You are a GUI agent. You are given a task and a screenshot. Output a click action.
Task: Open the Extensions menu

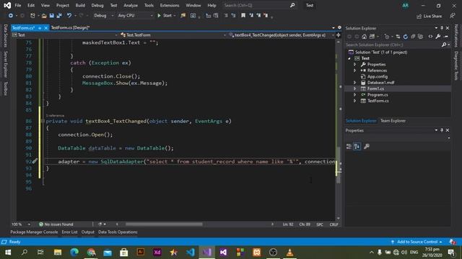(170, 5)
